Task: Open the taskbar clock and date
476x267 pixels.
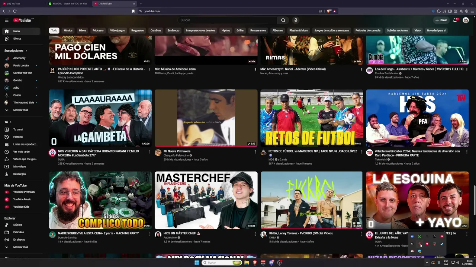Action: pyautogui.click(x=468, y=263)
